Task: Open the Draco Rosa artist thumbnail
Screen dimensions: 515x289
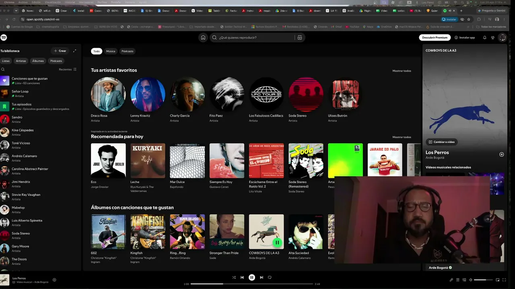Action: pos(108,94)
